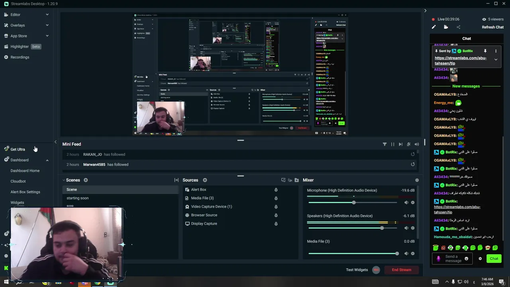Open the streamlabs tip link in pinned message
The width and height of the screenshot is (510, 287).
tap(461, 61)
